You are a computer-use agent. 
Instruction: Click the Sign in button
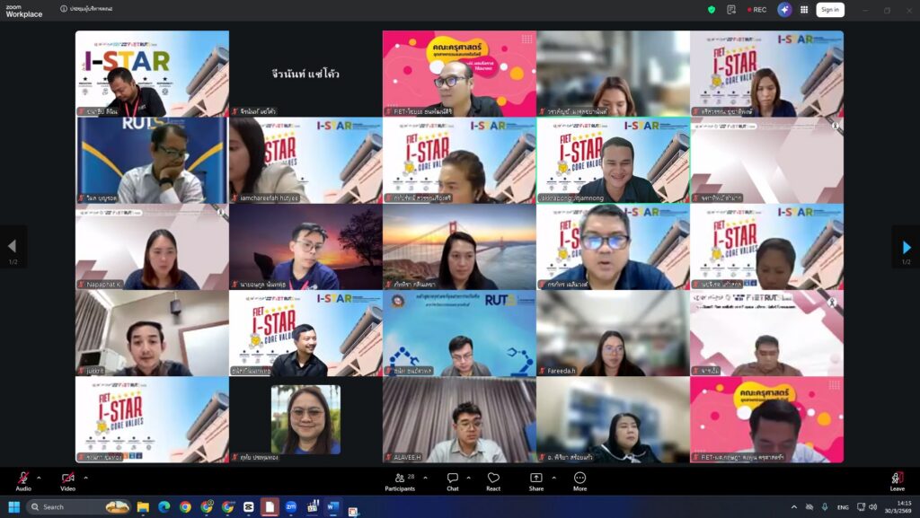[x=829, y=10]
